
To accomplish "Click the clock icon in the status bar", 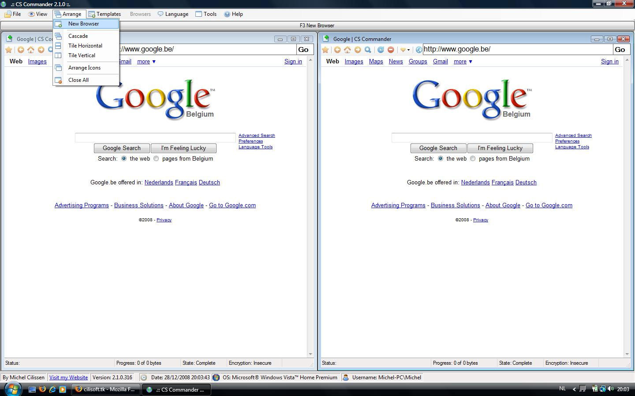I will click(144, 377).
